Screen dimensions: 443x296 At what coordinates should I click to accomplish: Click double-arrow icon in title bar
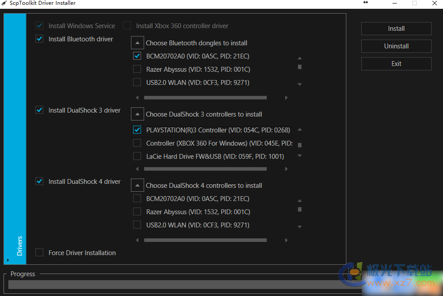(x=366, y=3)
